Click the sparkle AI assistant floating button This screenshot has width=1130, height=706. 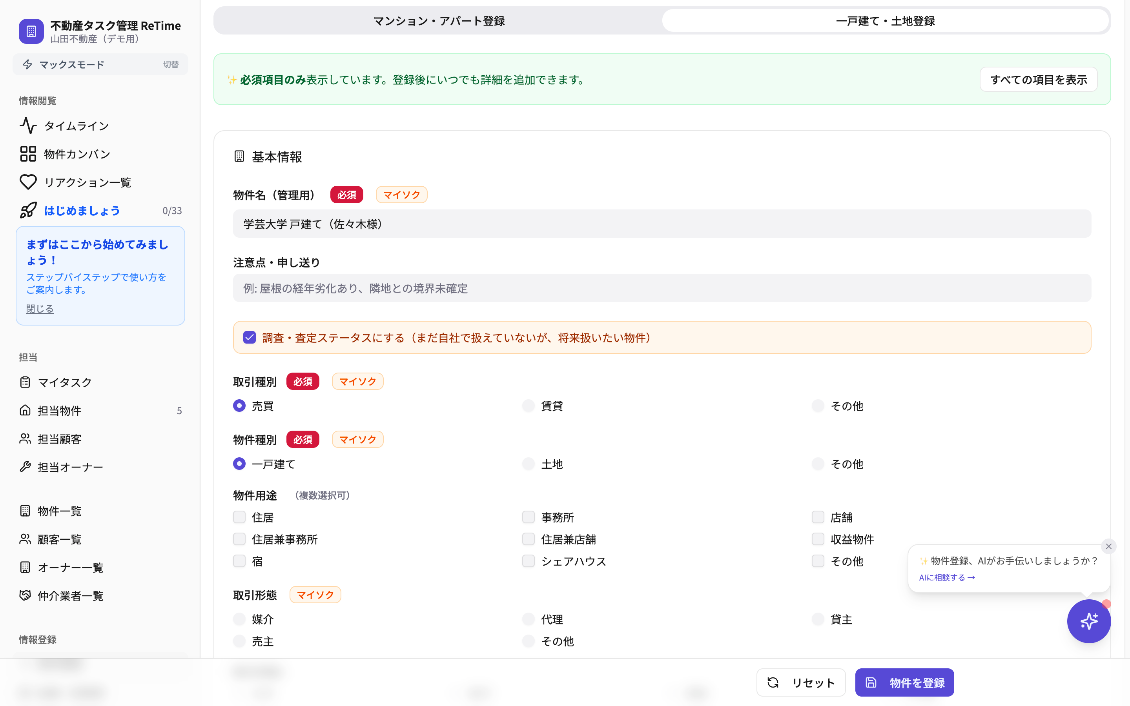pos(1088,621)
